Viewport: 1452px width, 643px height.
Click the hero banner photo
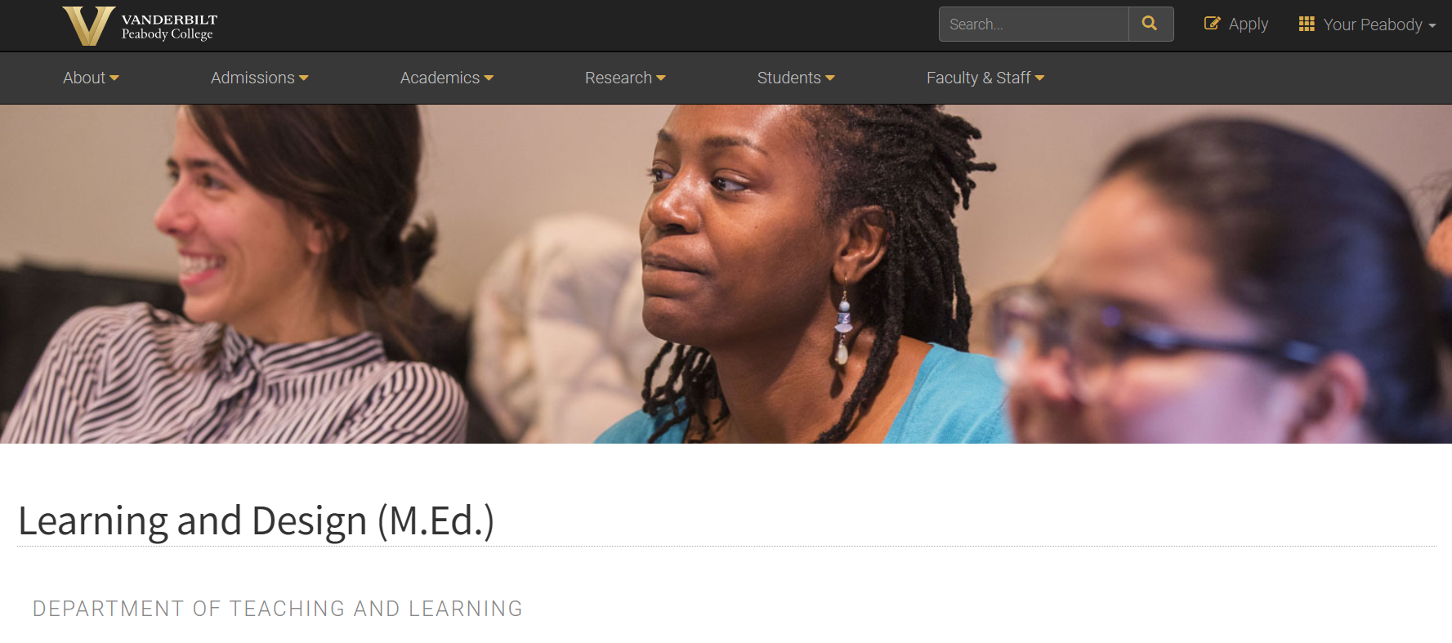click(x=726, y=274)
